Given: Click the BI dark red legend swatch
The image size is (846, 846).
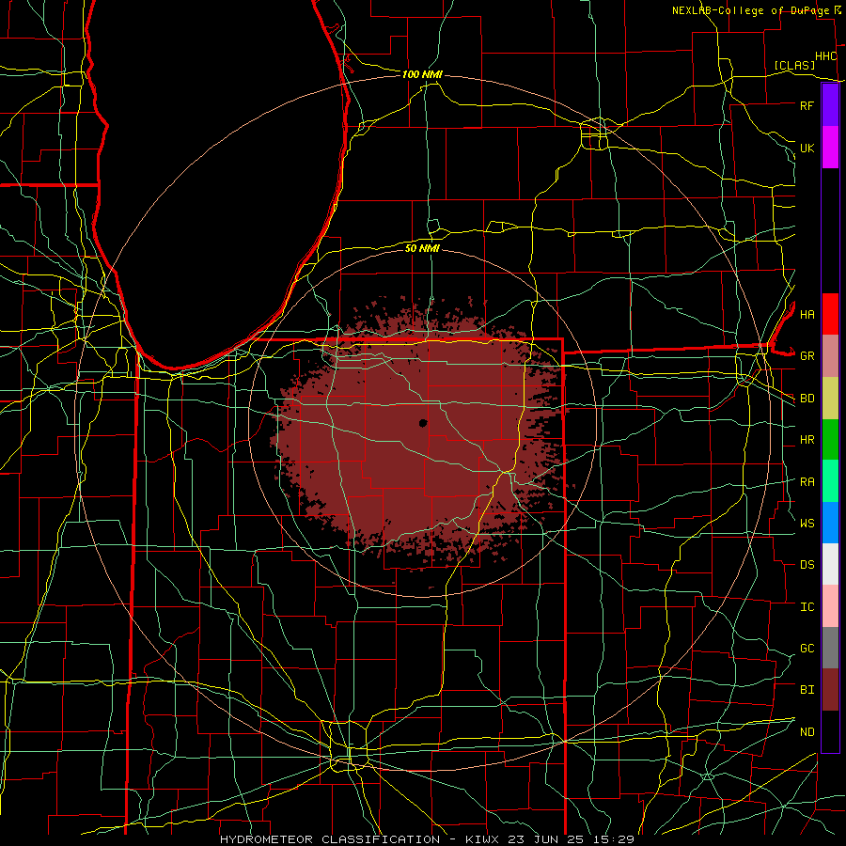Looking at the screenshot, I should [x=830, y=690].
